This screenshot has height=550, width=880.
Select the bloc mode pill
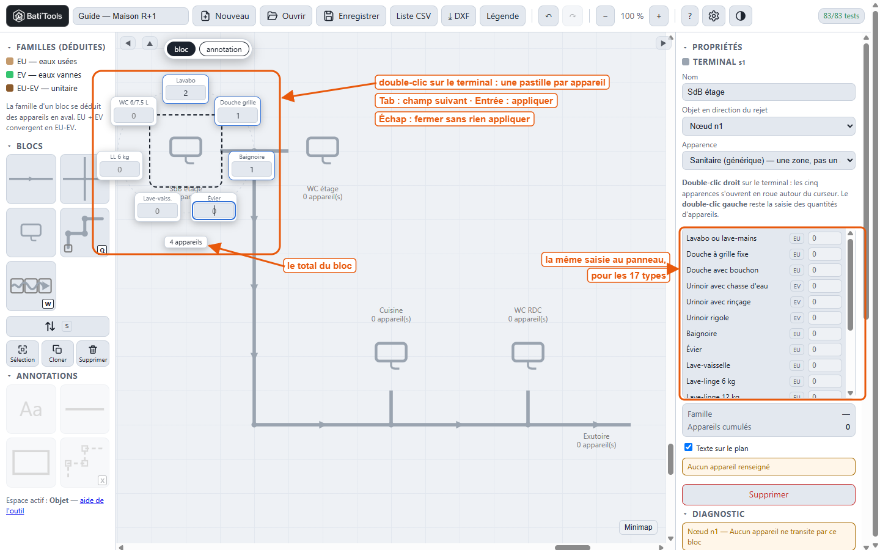point(182,50)
